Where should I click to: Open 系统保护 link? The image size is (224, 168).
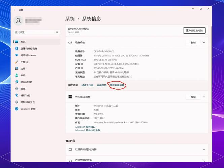pyautogui.click(x=102, y=85)
